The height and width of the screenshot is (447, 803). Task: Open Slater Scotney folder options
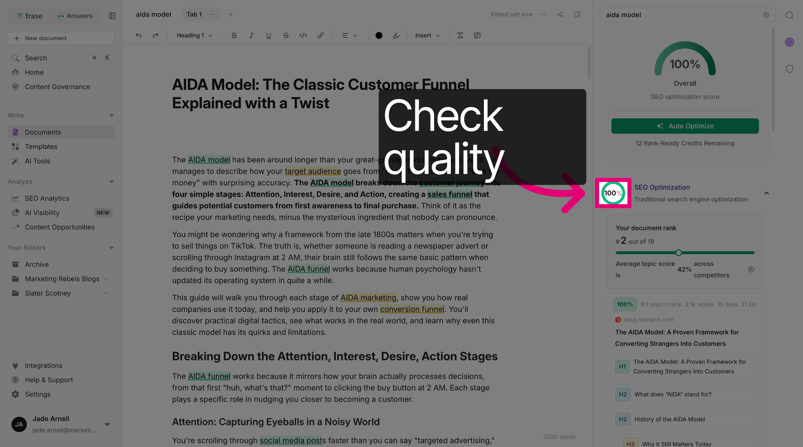point(106,293)
